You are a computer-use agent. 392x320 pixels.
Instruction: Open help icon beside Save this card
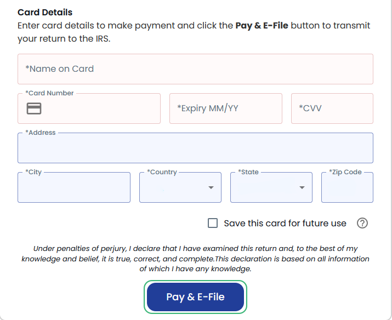click(x=362, y=223)
